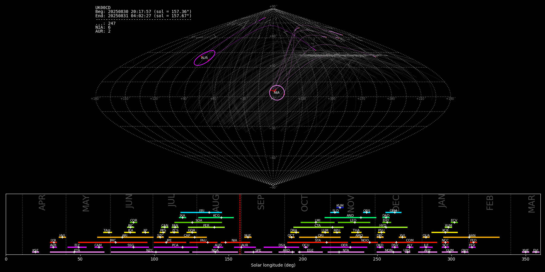Click the cyan GEM activity bar
This screenshot has height=272, width=545.
tap(393, 212)
